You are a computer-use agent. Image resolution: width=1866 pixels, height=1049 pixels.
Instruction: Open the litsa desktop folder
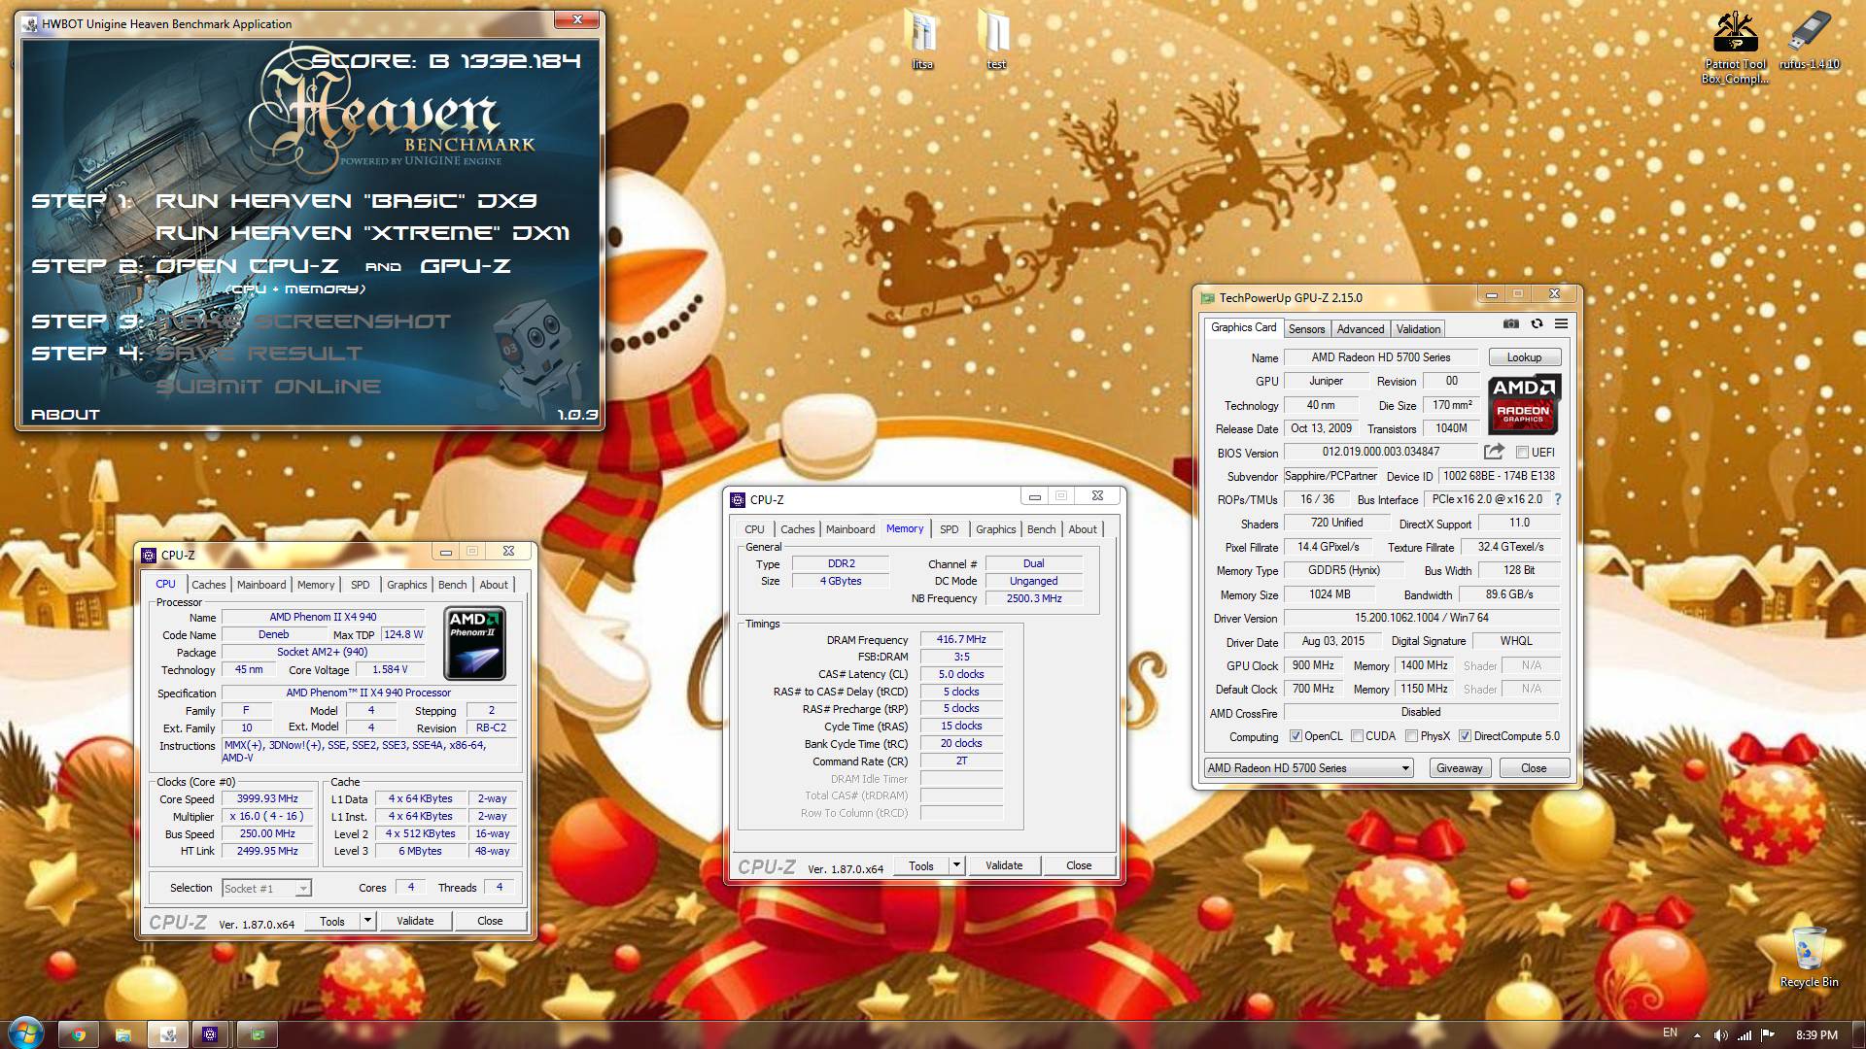coord(922,40)
